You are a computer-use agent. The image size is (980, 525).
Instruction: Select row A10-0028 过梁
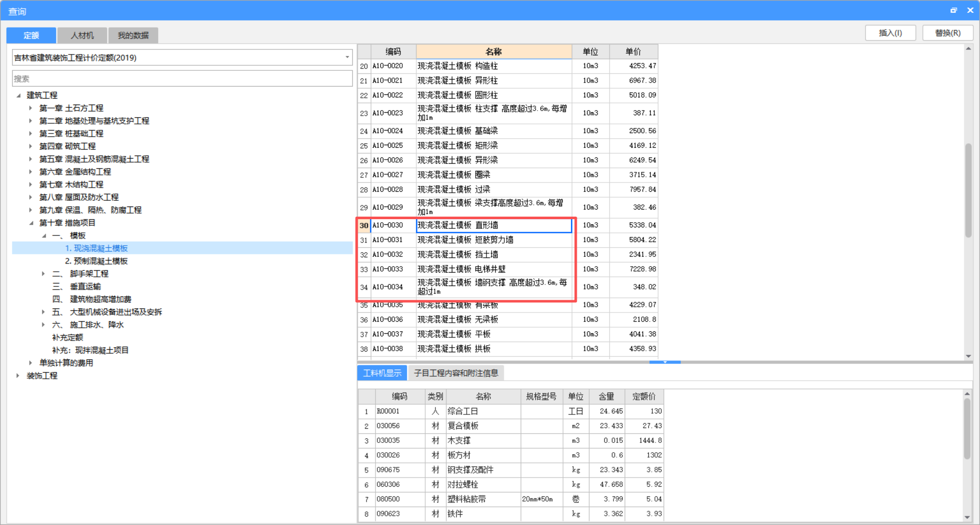[508, 190]
